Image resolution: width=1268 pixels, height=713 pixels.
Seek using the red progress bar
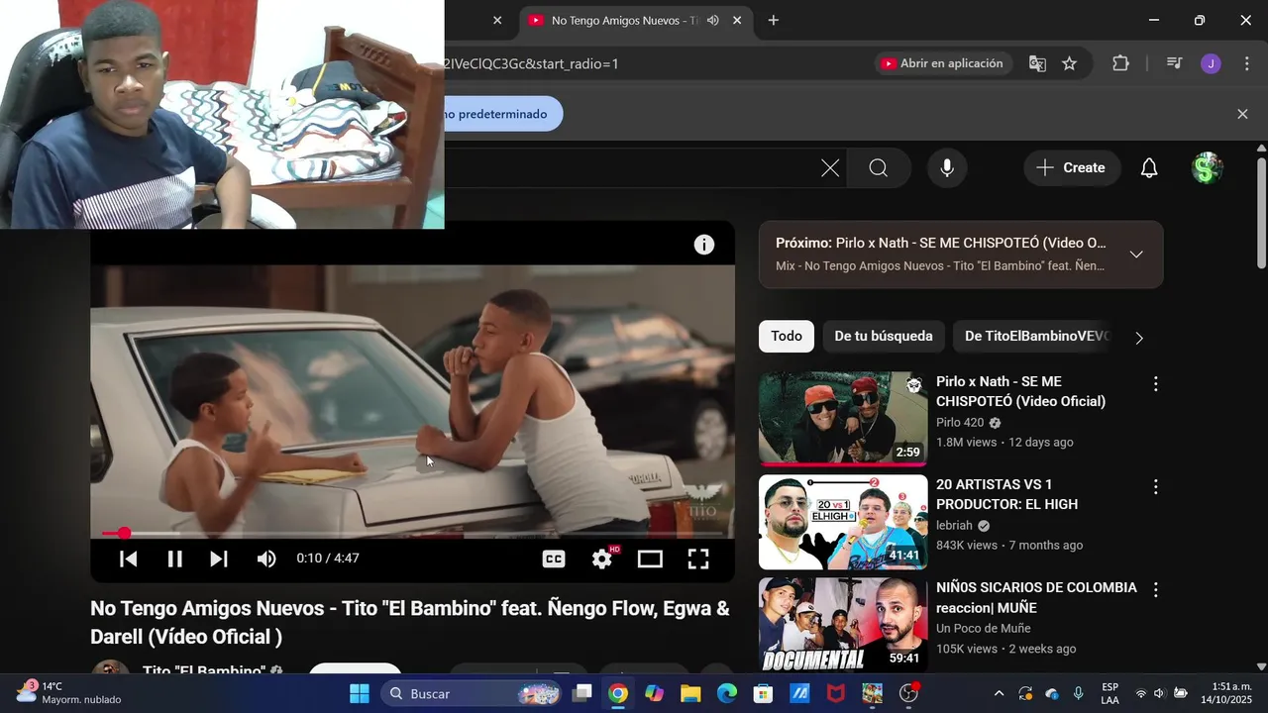pos(412,533)
